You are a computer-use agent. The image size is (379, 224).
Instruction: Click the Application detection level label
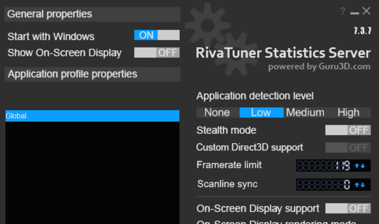point(255,96)
